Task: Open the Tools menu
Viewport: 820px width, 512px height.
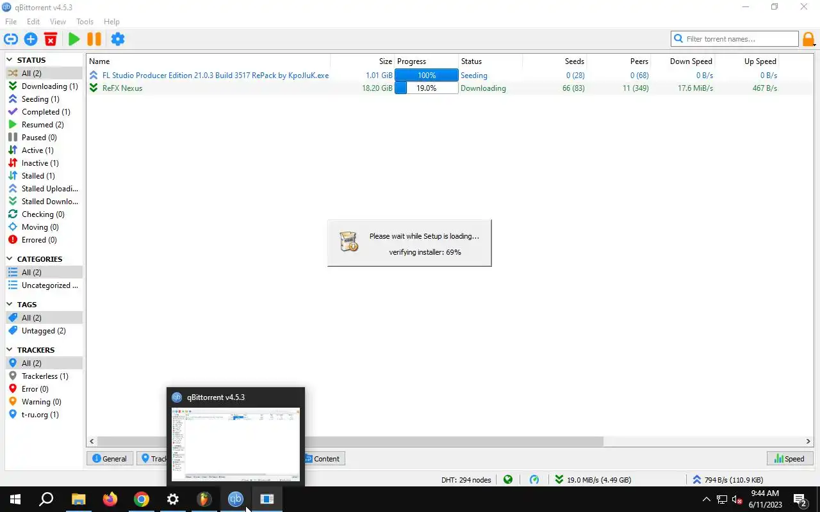Action: (x=85, y=22)
